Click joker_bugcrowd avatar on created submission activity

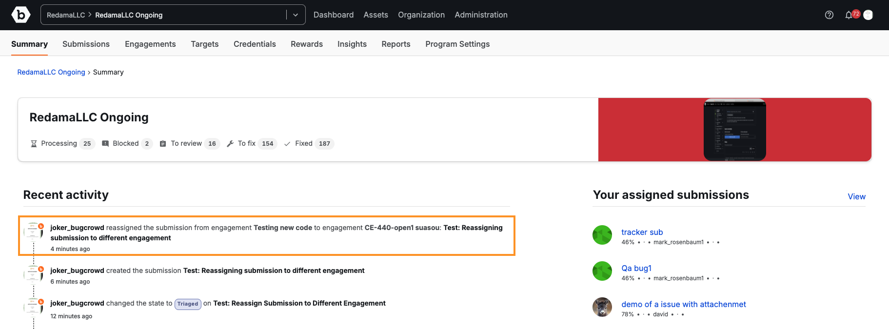point(34,274)
